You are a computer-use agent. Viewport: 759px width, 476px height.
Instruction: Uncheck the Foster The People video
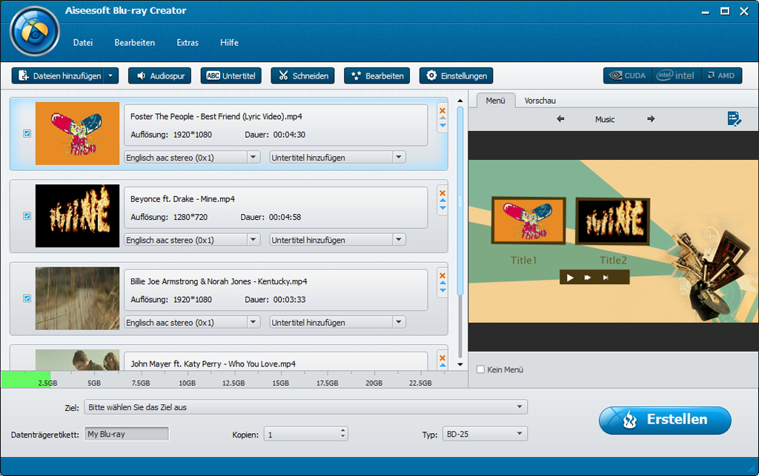point(27,133)
